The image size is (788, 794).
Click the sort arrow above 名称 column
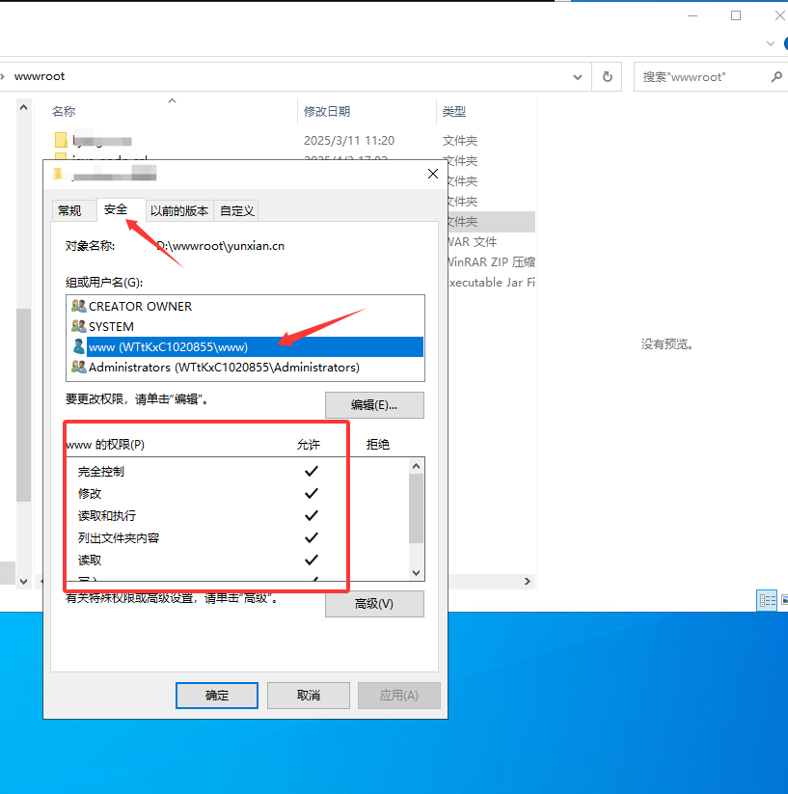click(x=172, y=100)
